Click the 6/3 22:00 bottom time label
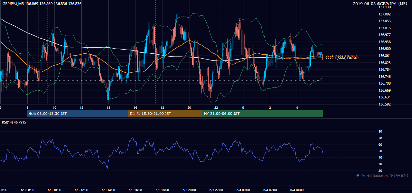 coord(216,190)
